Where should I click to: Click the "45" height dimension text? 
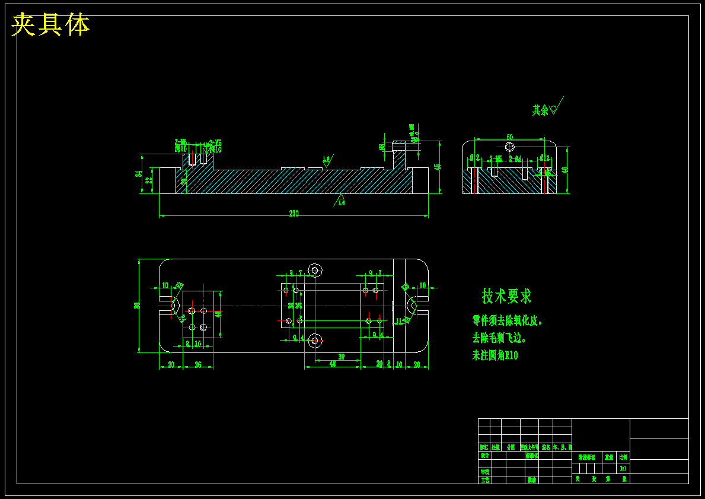(x=438, y=167)
